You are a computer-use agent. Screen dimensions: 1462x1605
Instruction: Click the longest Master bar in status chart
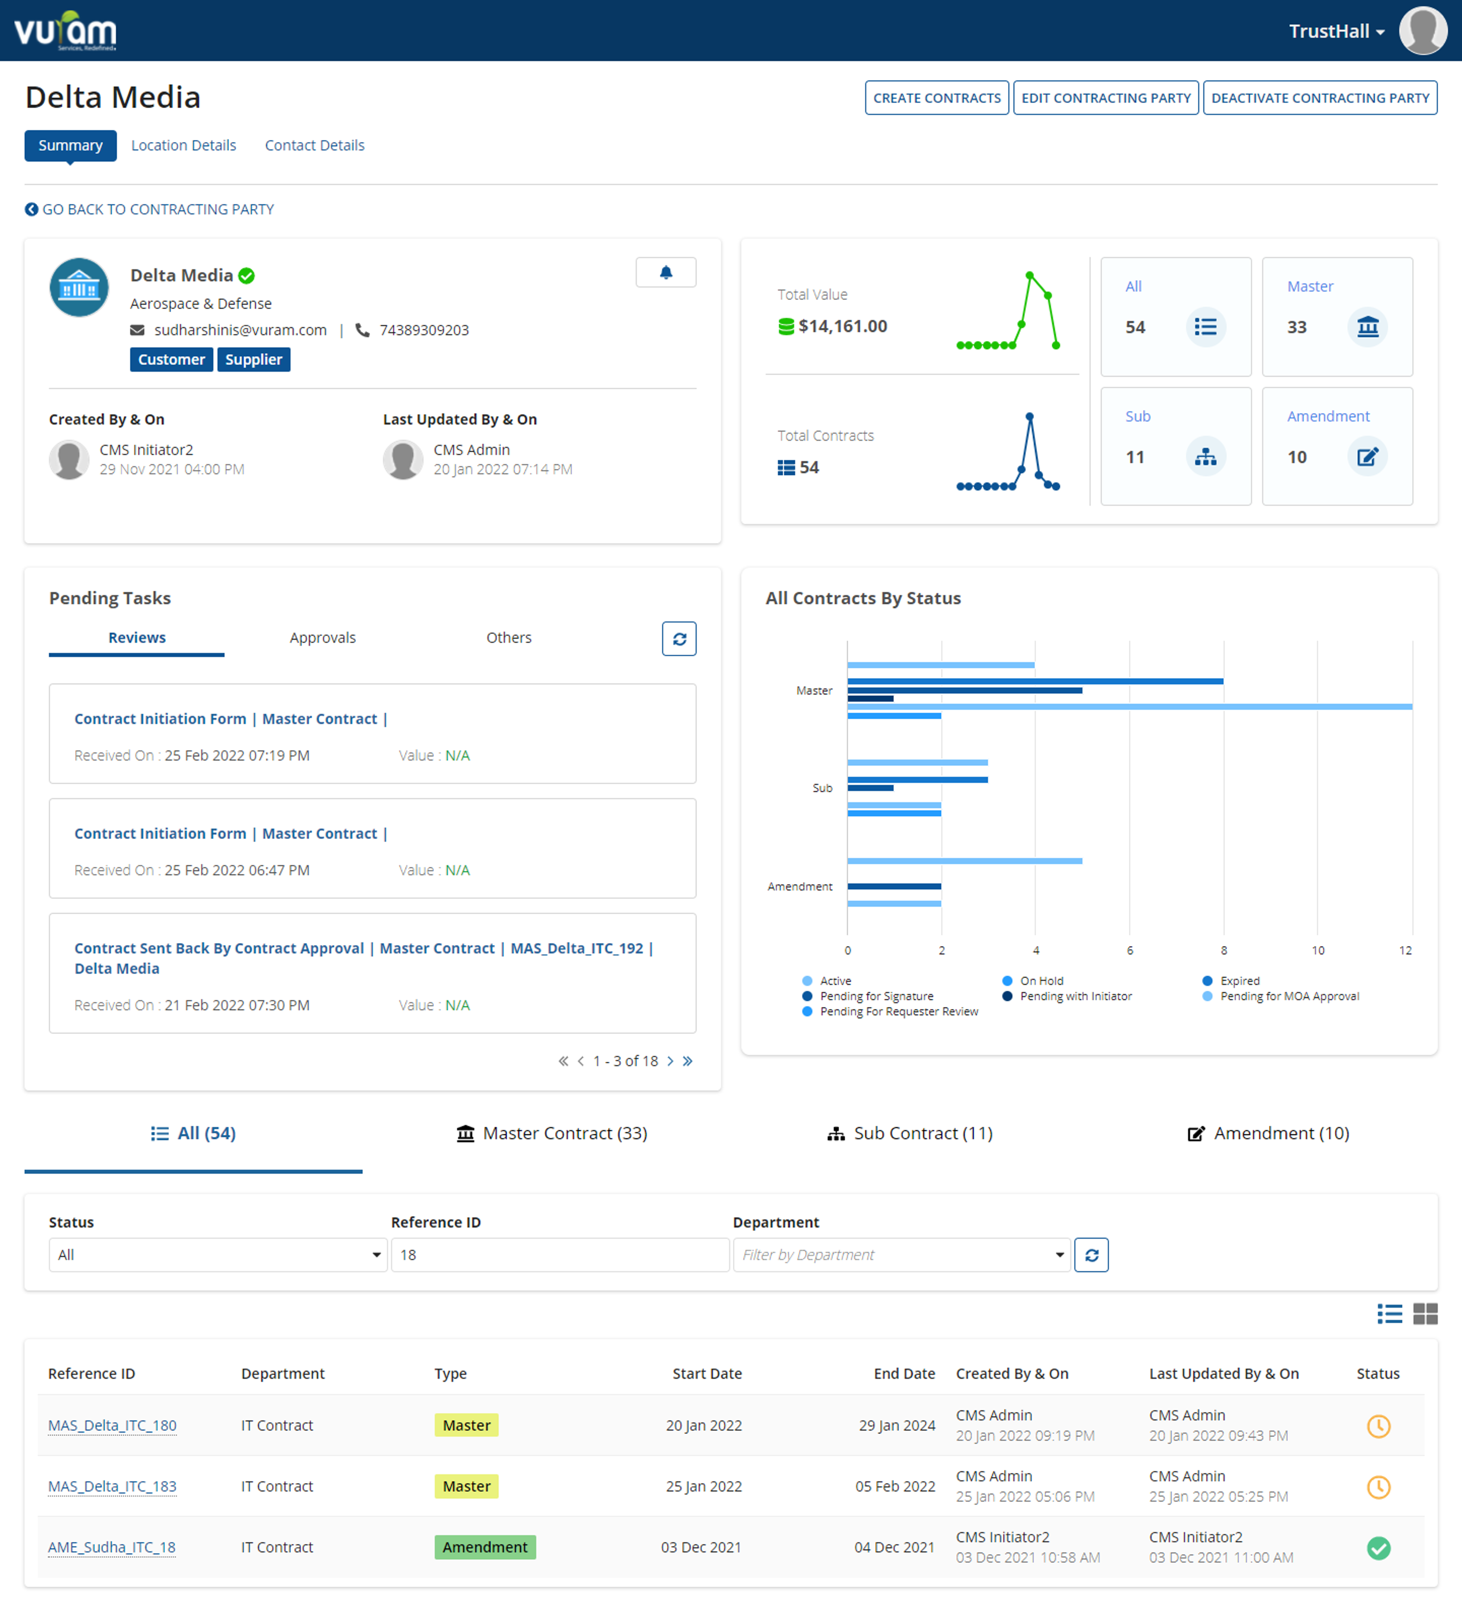pos(1129,706)
